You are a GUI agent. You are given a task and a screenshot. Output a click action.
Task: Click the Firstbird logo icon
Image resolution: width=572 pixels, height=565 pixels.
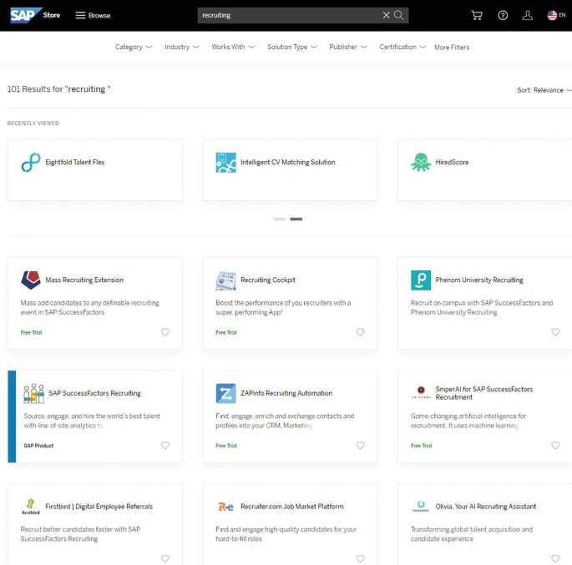(x=31, y=507)
